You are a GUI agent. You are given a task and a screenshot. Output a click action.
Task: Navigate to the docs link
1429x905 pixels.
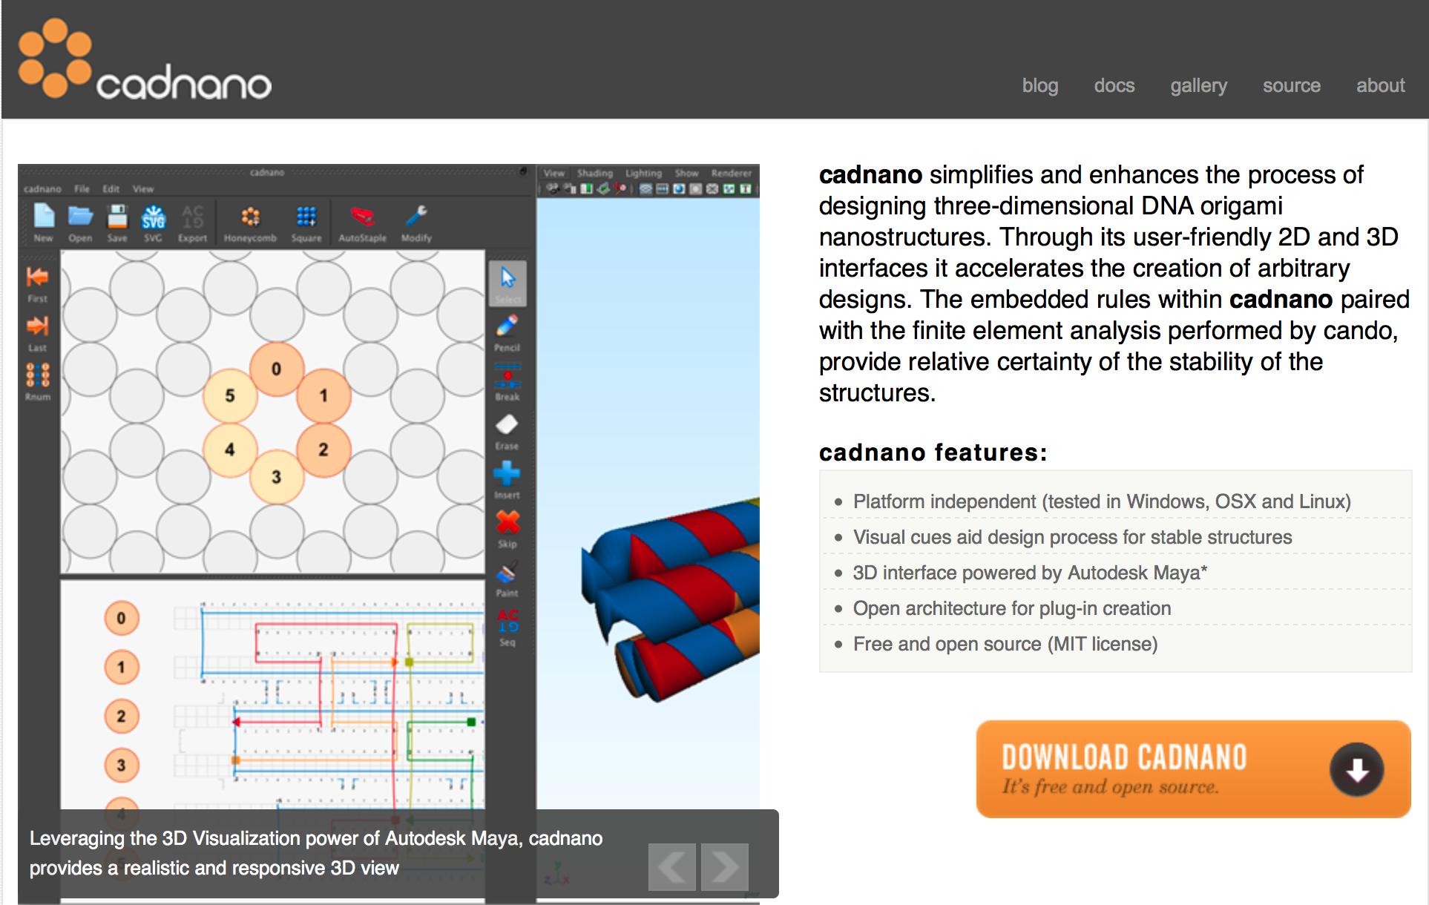coord(1114,85)
